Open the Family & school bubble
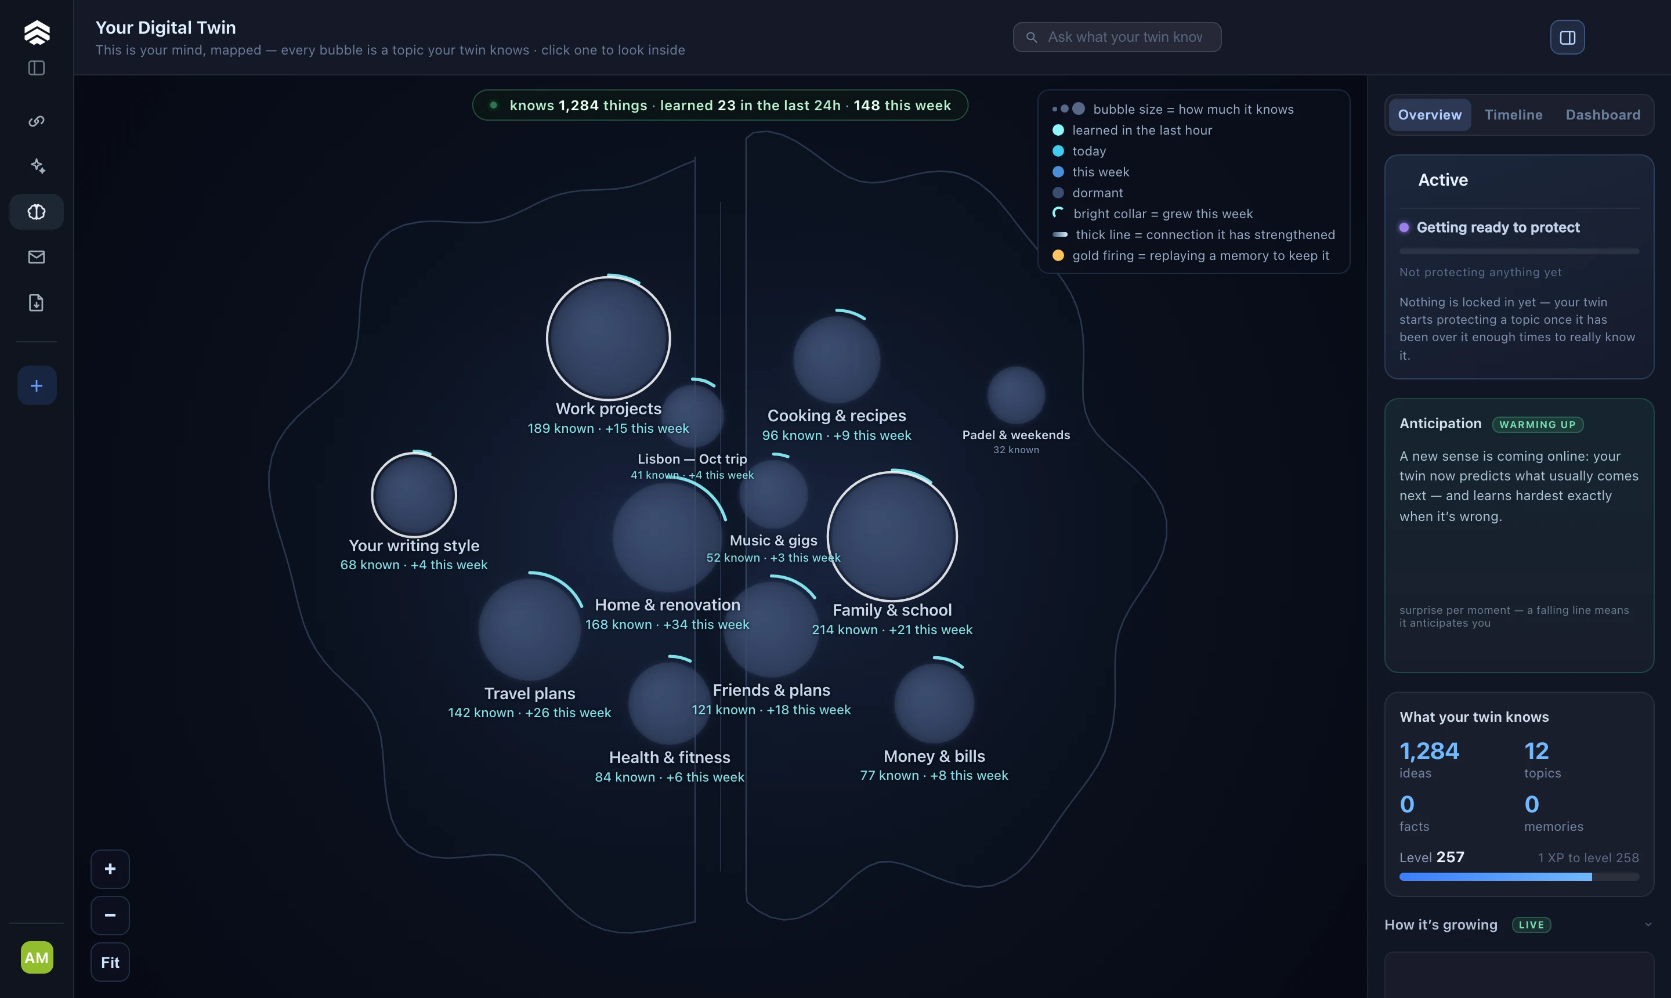This screenshot has height=998, width=1671. pyautogui.click(x=892, y=536)
